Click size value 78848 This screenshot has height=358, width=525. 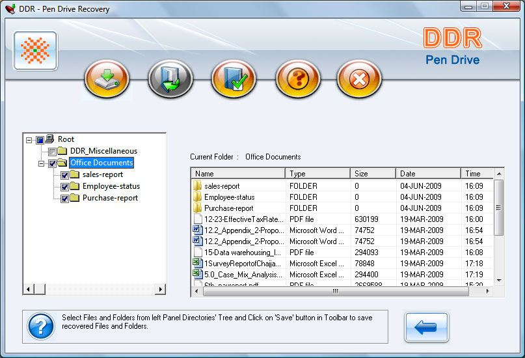point(364,263)
